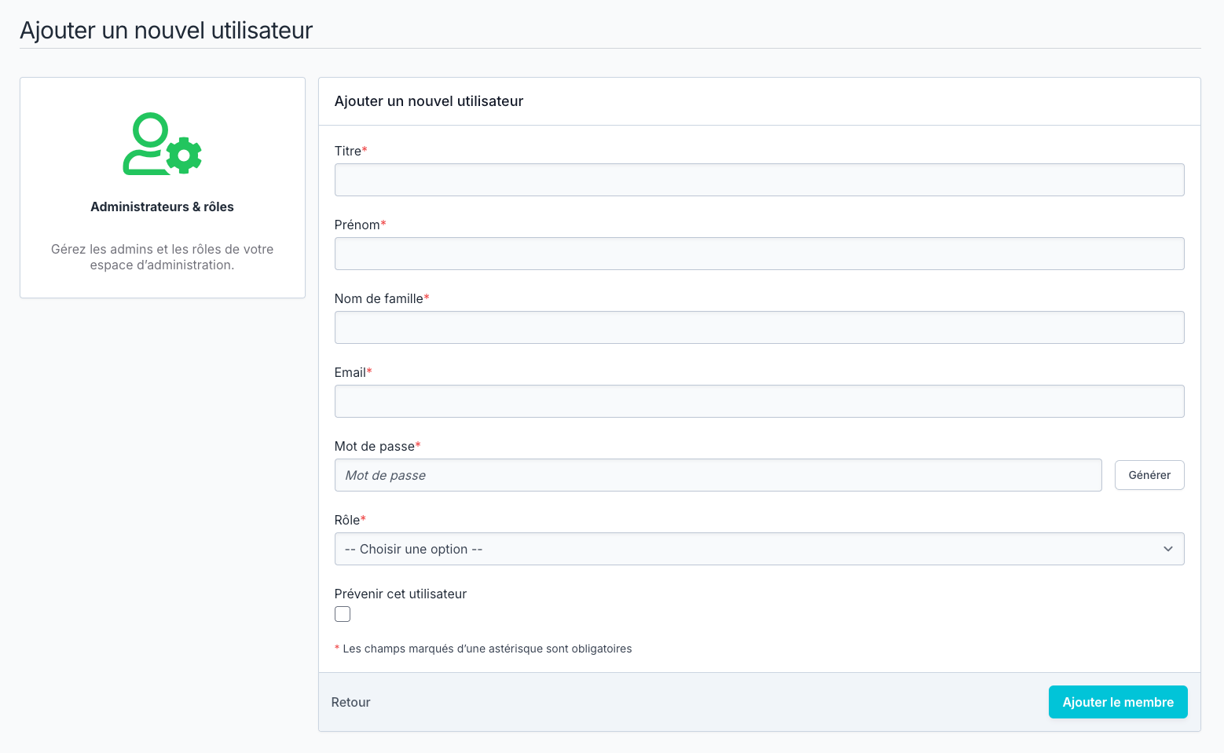Click the card description about managing admins
The height and width of the screenshot is (753, 1224).
(x=162, y=257)
